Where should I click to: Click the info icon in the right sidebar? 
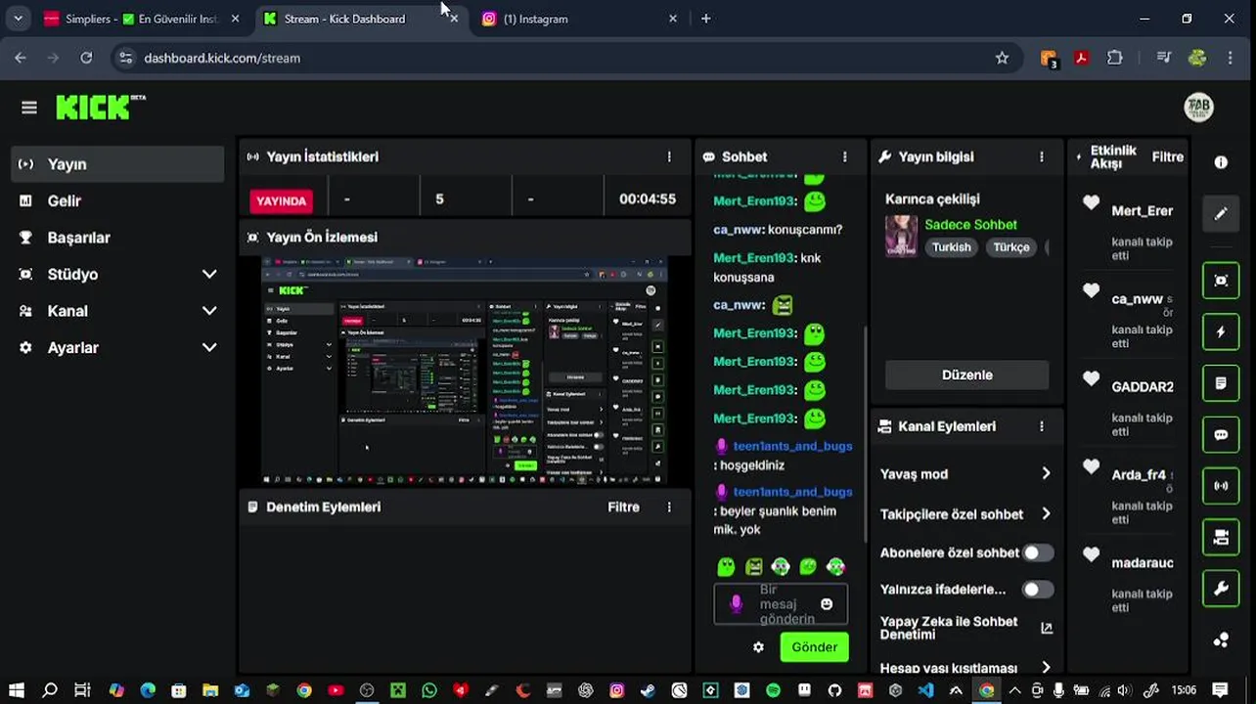click(1221, 162)
